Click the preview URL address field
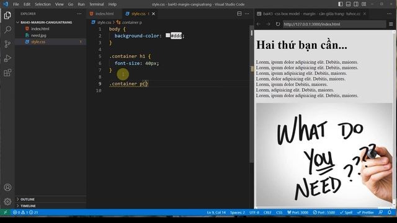397x223 pixels. click(x=334, y=24)
